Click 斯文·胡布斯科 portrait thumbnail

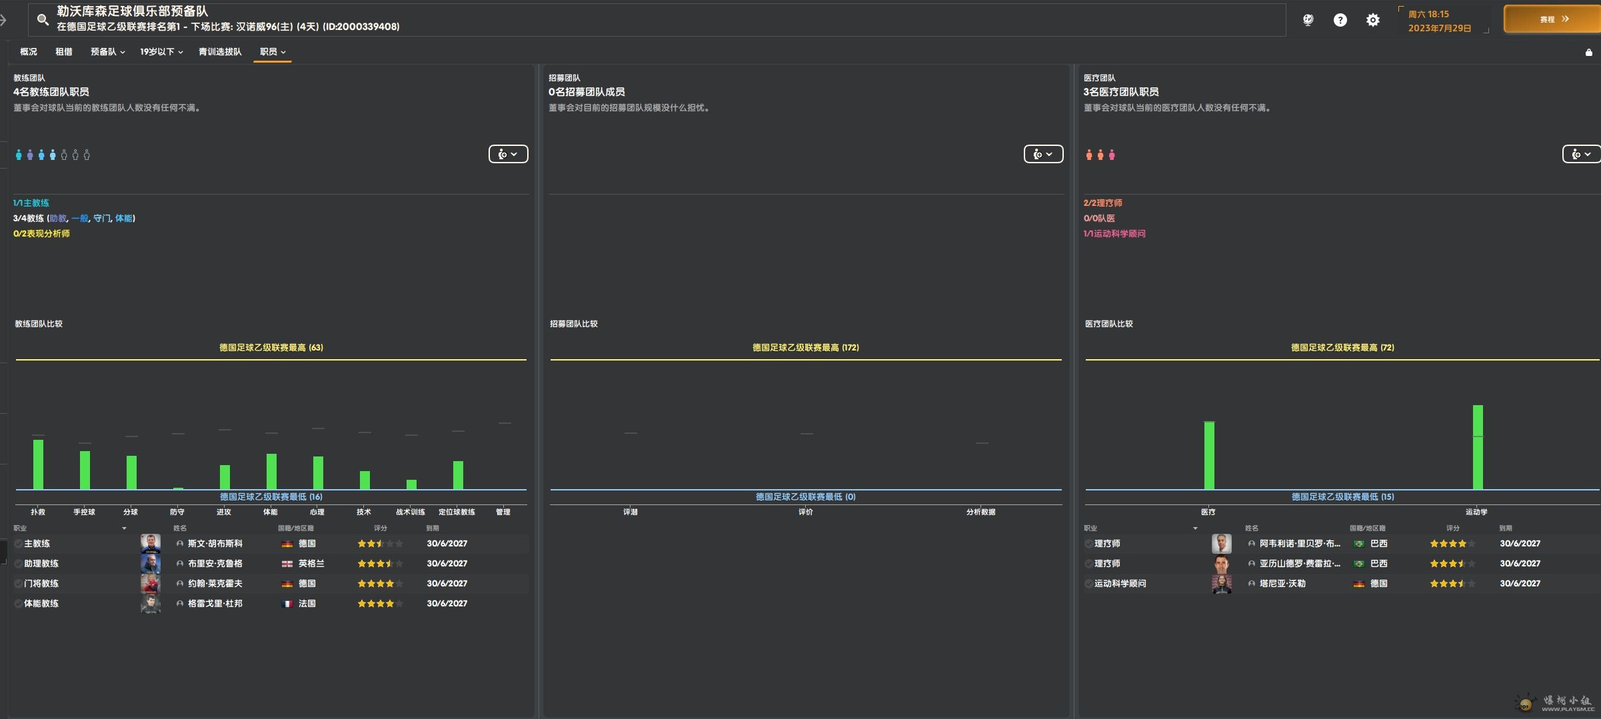[x=151, y=544]
